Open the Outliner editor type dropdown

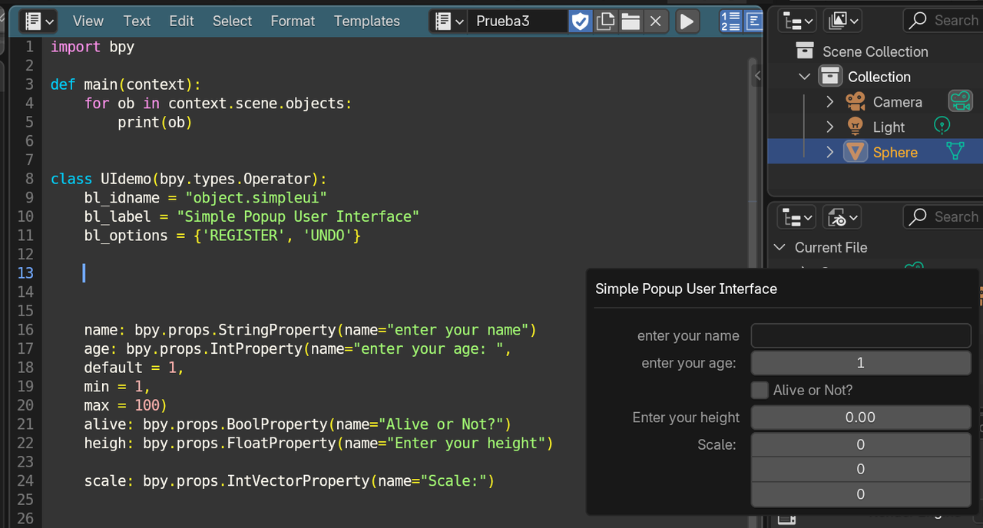tap(796, 21)
